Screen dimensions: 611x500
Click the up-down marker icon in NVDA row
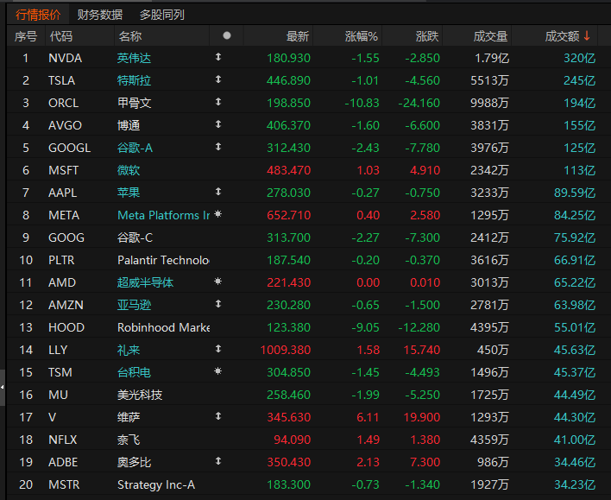point(218,57)
